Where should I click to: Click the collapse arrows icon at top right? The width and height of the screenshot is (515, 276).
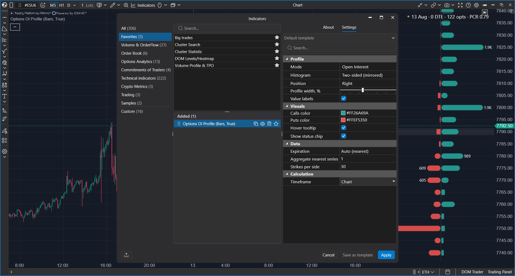click(x=420, y=5)
